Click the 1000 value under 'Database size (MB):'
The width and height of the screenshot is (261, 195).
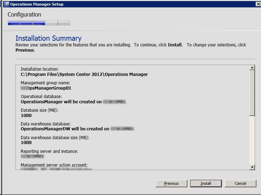(x=26, y=116)
